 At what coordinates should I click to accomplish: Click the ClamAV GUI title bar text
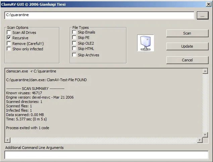(x=34, y=4)
